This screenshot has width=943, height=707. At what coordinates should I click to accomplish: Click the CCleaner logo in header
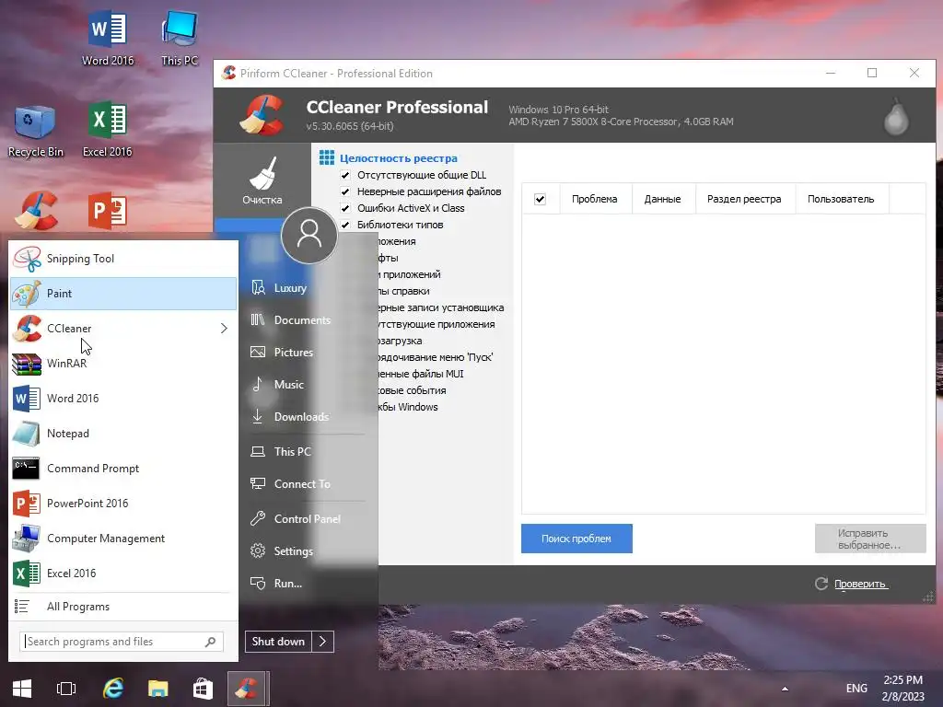pyautogui.click(x=262, y=114)
